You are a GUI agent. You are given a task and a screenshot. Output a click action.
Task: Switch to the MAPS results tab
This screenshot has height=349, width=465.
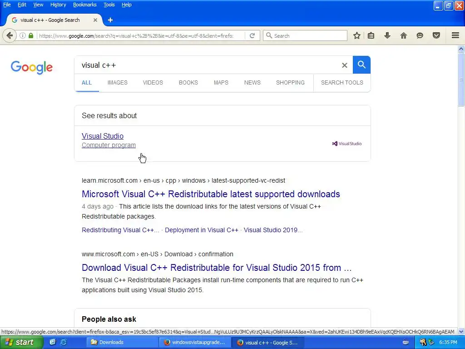click(x=221, y=83)
